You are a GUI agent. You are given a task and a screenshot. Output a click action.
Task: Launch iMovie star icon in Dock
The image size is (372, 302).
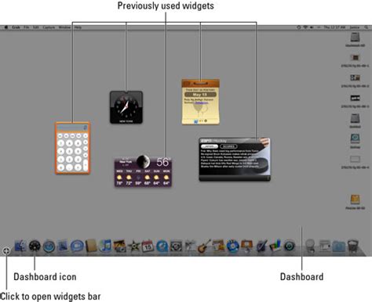(134, 246)
